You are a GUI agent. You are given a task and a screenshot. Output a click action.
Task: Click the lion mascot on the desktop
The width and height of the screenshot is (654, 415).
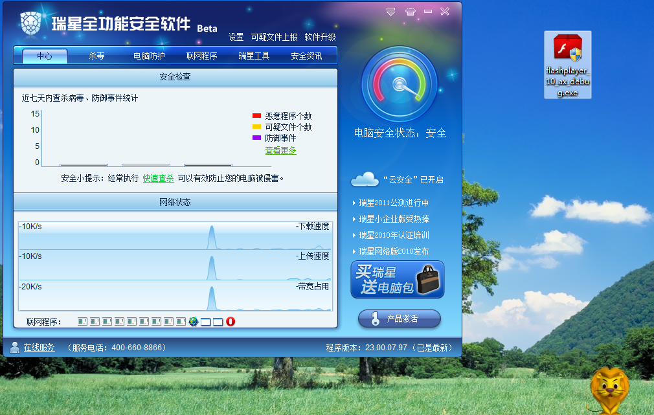tap(609, 390)
